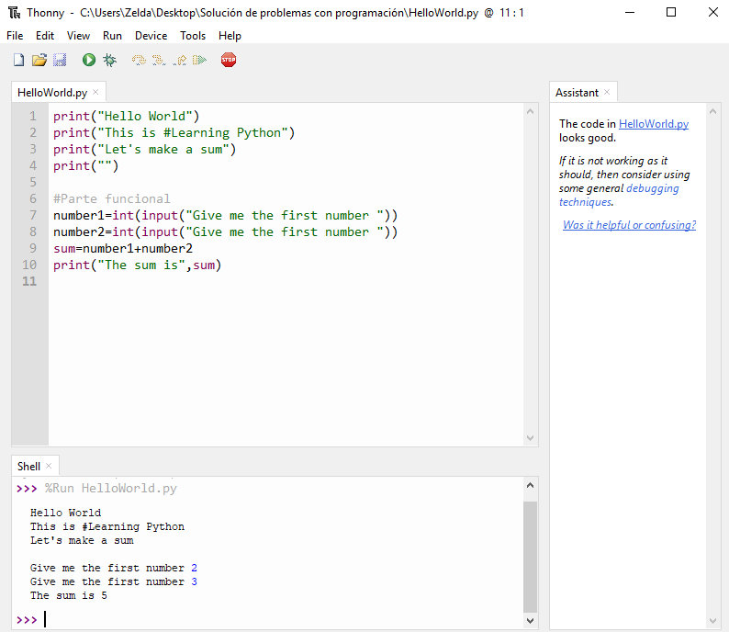Close the Shell tab

pyautogui.click(x=49, y=466)
